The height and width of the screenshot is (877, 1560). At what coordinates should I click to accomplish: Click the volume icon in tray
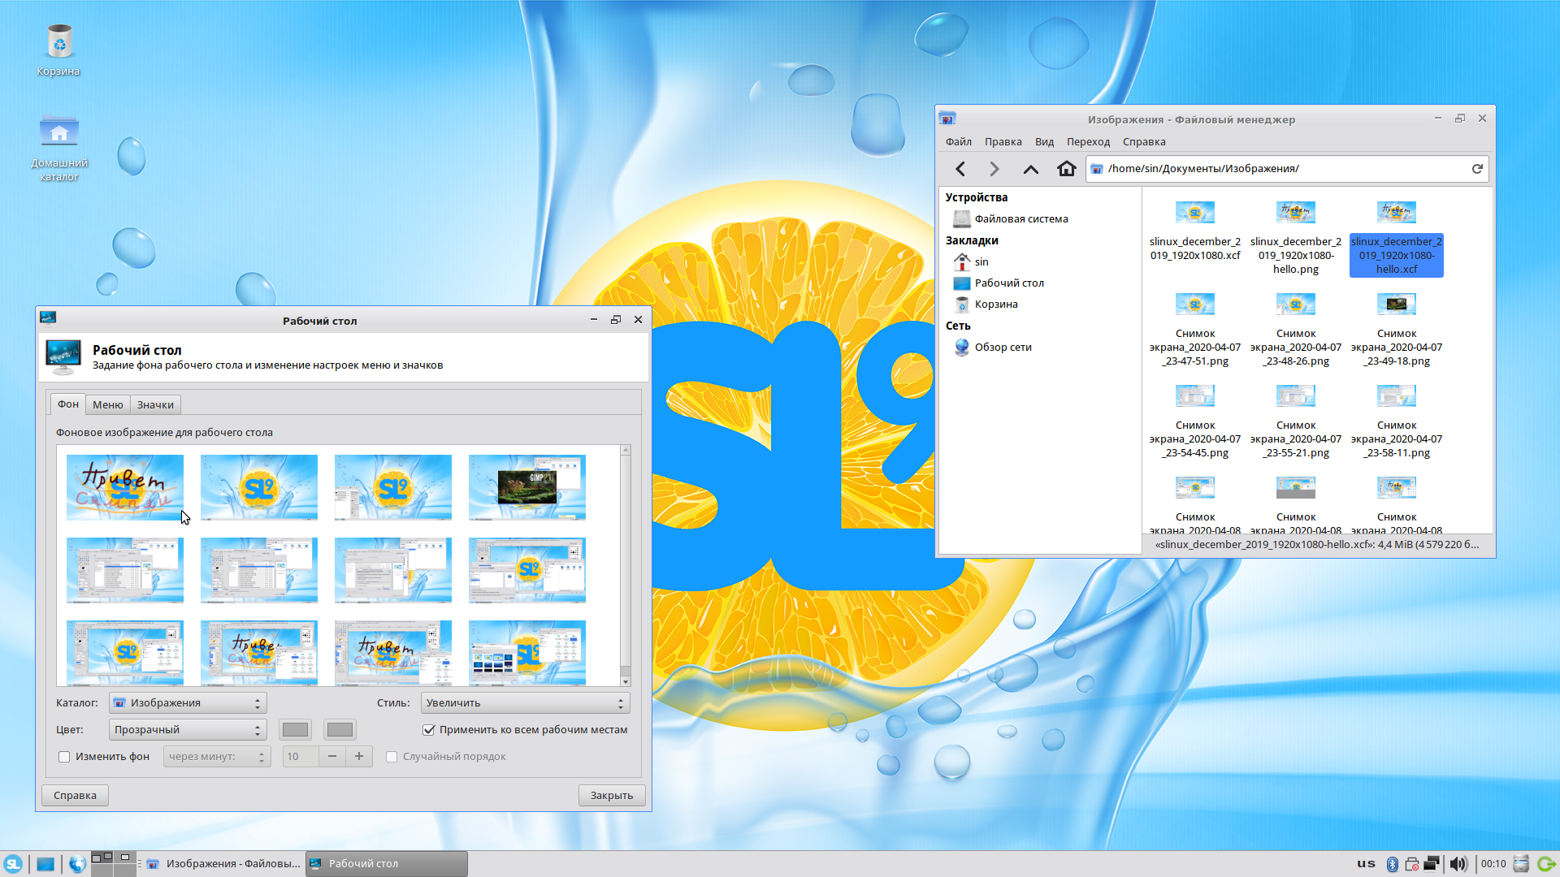pyautogui.click(x=1458, y=864)
